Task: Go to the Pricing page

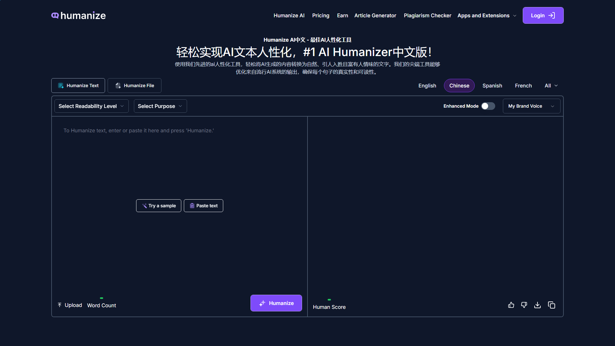Action: pyautogui.click(x=321, y=15)
